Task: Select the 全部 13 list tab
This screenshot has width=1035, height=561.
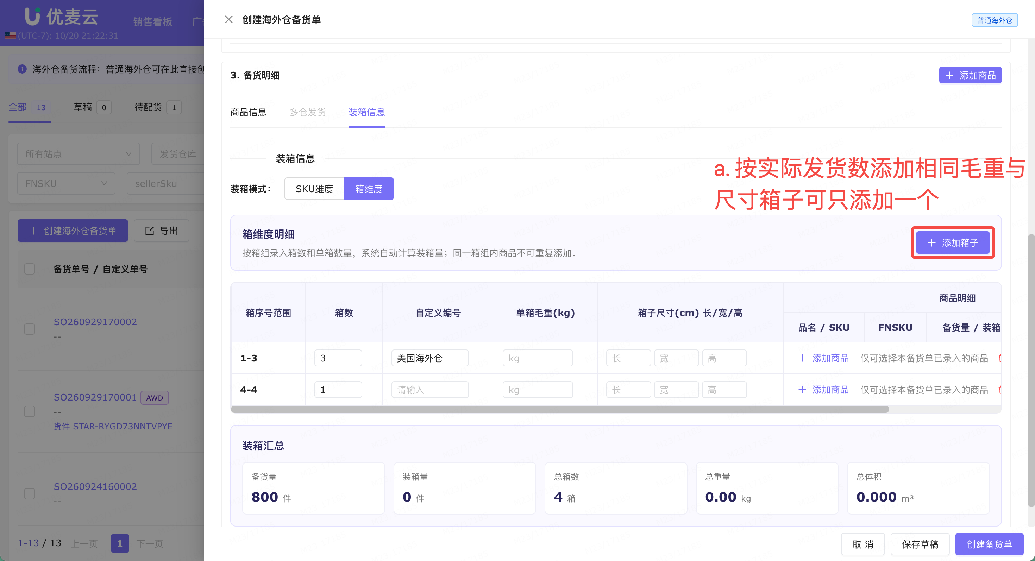Action: pos(29,107)
